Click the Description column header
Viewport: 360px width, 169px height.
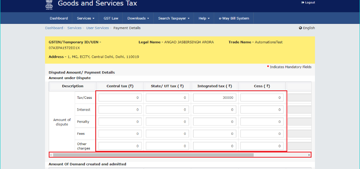[72, 86]
